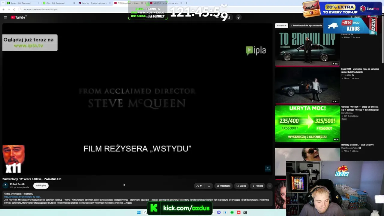Image resolution: width=384 pixels, height=216 pixels.
Task: Open the site information icon in address bar
Action: (x=20, y=9)
